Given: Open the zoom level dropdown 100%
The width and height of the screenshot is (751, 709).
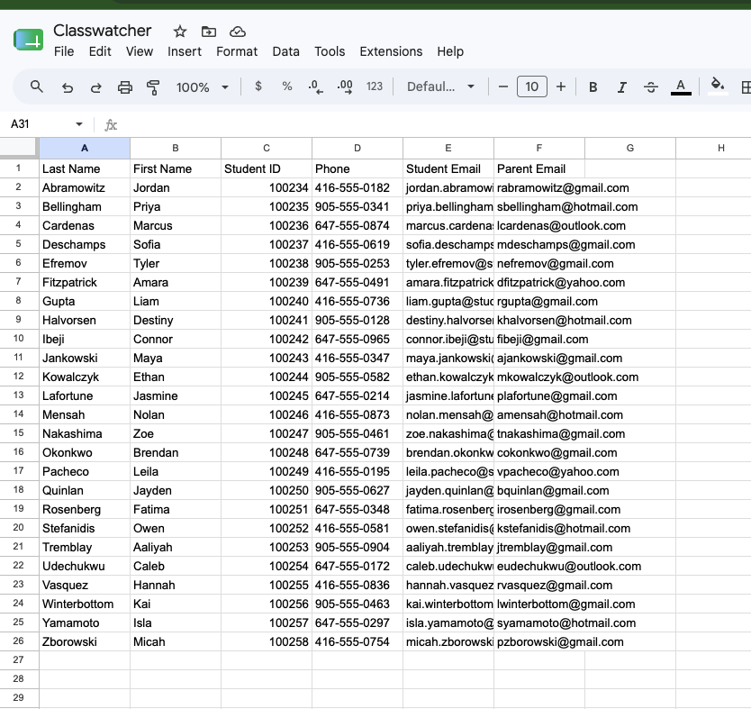Looking at the screenshot, I should pos(203,87).
